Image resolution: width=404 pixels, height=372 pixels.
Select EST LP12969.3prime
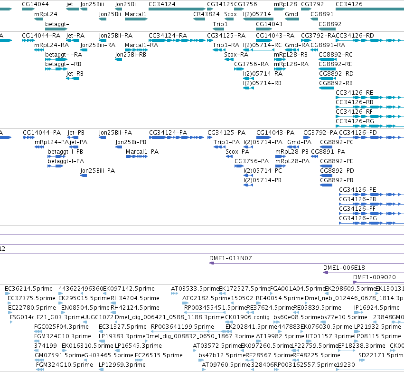pyautogui.click(x=101, y=370)
